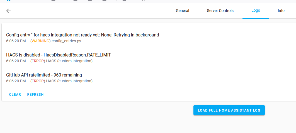Screen dimensions: 296x133
Task: Switch to the General tab
Action: coord(182,11)
